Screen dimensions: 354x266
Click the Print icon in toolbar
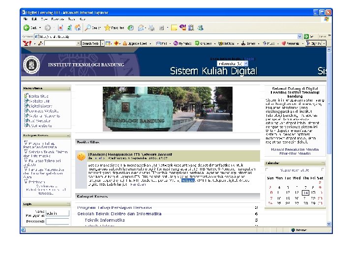(151, 28)
